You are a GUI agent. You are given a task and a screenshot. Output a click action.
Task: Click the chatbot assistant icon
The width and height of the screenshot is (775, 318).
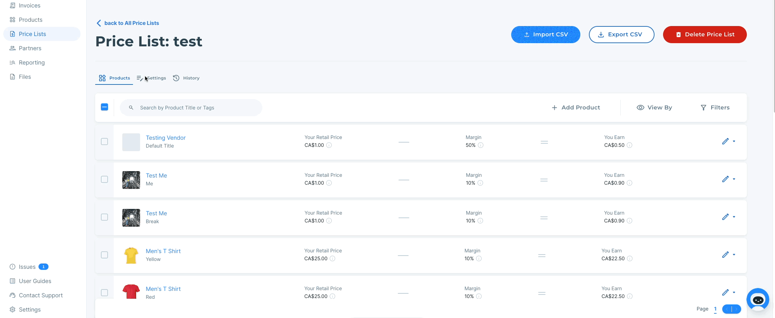tap(758, 299)
